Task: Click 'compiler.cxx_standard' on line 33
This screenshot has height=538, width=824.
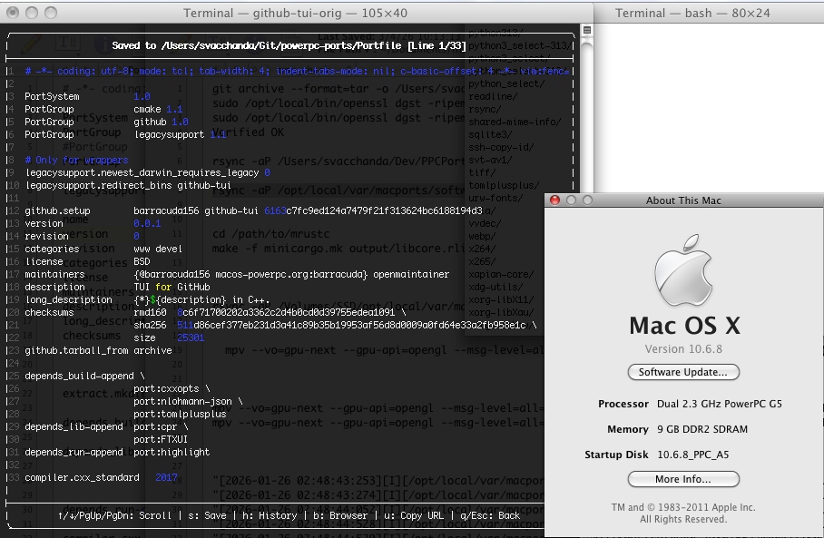Action: (x=82, y=477)
